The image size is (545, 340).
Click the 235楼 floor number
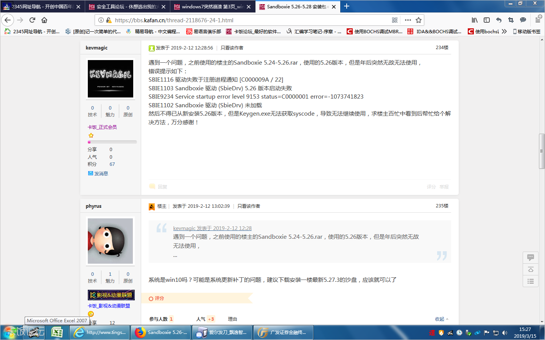[442, 206]
